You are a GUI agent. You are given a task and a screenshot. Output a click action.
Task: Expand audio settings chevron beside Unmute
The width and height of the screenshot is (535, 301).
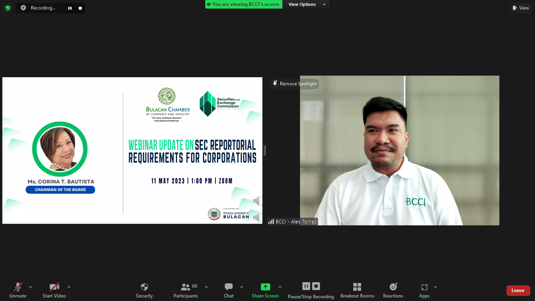click(31, 287)
